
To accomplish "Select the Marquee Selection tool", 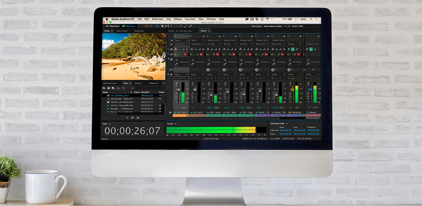I will (x=176, y=26).
